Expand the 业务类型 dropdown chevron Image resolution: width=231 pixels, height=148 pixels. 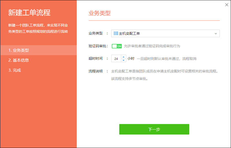click(x=216, y=34)
